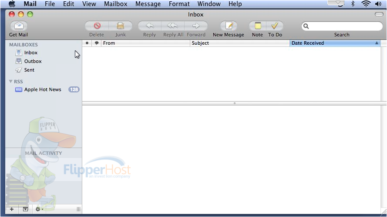Click the Reply arrow icon
Screen dimensions: 387x217
tap(150, 26)
